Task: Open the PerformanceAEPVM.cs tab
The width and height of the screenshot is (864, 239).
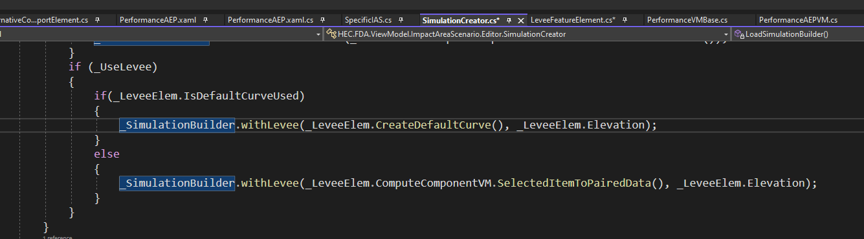Action: (x=797, y=21)
